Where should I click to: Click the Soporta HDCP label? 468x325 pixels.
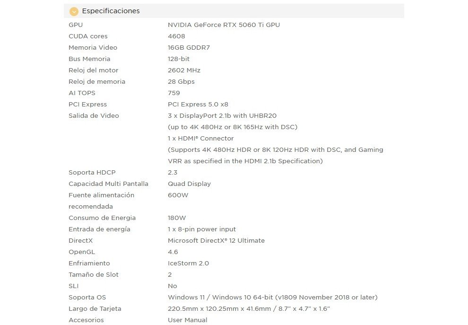tap(92, 172)
